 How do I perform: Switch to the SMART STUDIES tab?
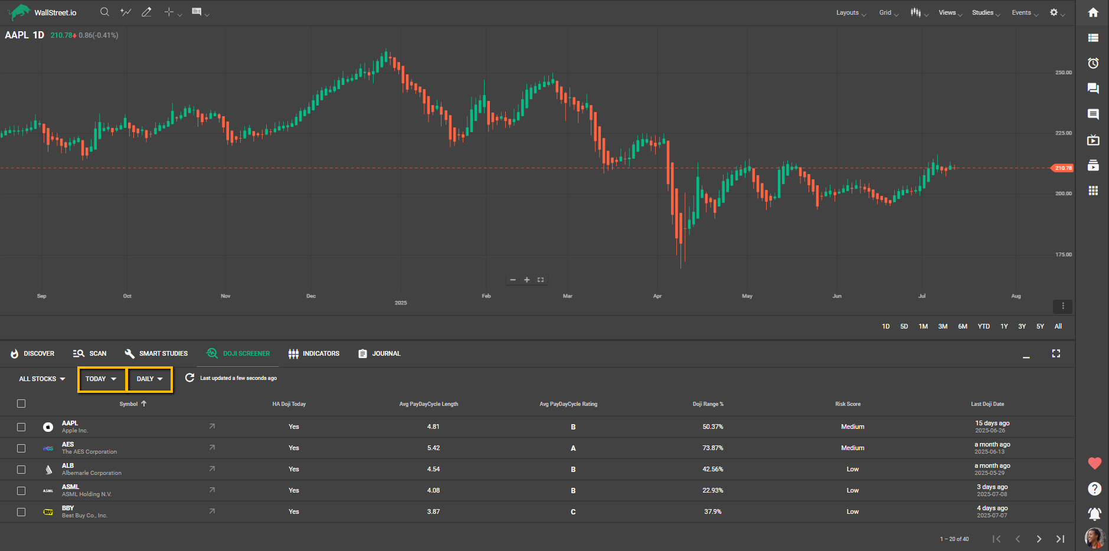[156, 353]
